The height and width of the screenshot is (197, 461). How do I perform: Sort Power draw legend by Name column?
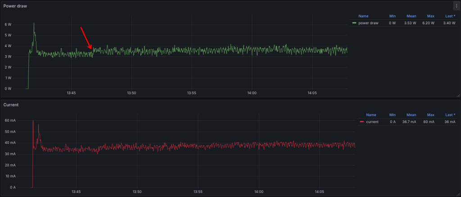point(363,16)
